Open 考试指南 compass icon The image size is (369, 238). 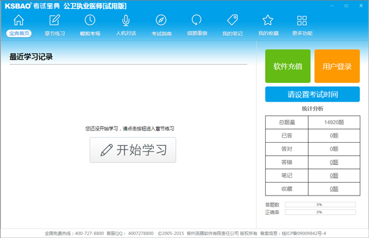(x=161, y=20)
